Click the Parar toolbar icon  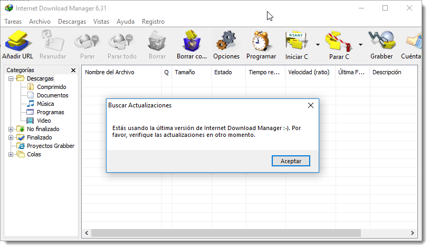point(87,42)
